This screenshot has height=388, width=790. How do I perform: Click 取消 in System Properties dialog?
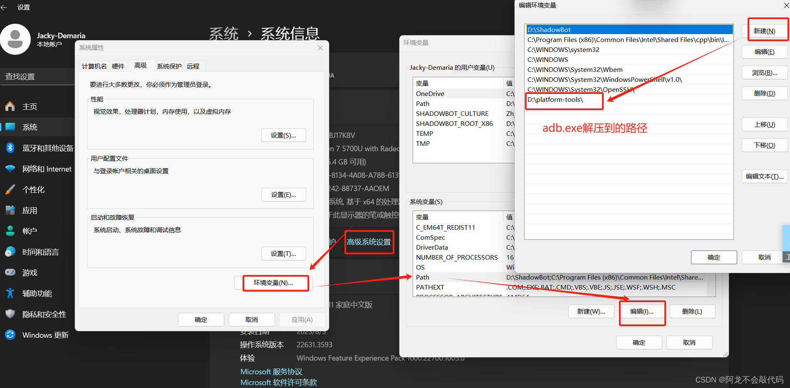pos(252,319)
